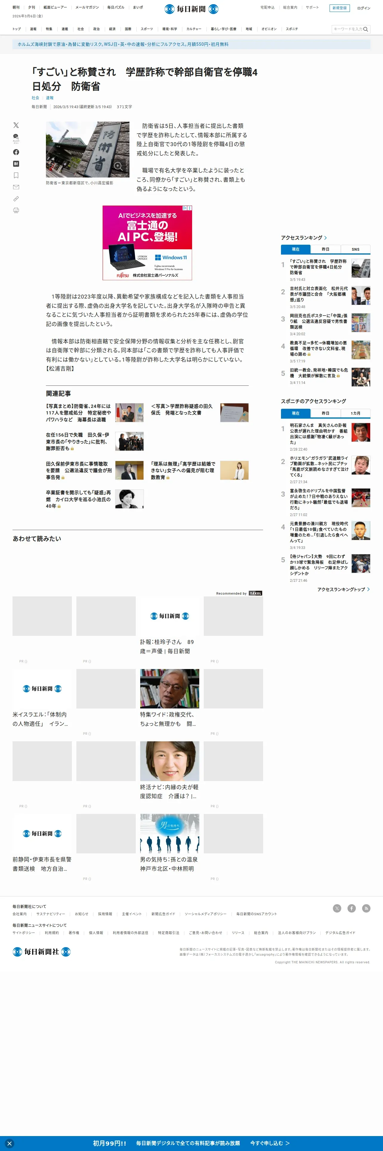Open footer link 採用情報
Screen dimensions: 383x1151
105,914
